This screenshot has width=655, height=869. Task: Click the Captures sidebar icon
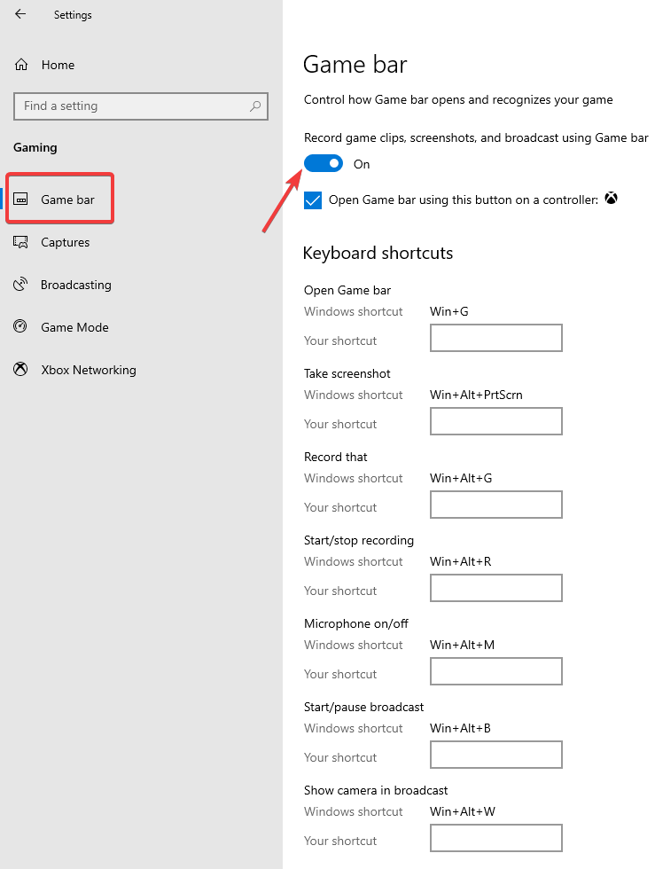(20, 241)
